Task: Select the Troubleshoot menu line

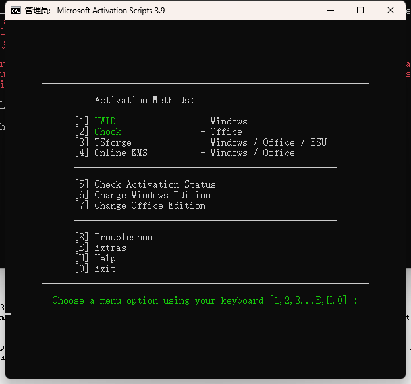Action: [x=126, y=237]
